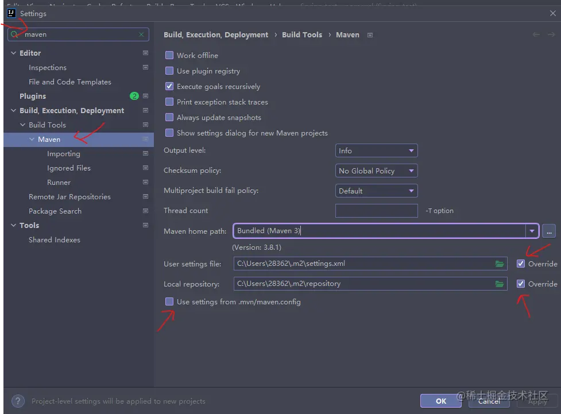
Task: Select Ignored Files under Maven
Action: point(69,168)
